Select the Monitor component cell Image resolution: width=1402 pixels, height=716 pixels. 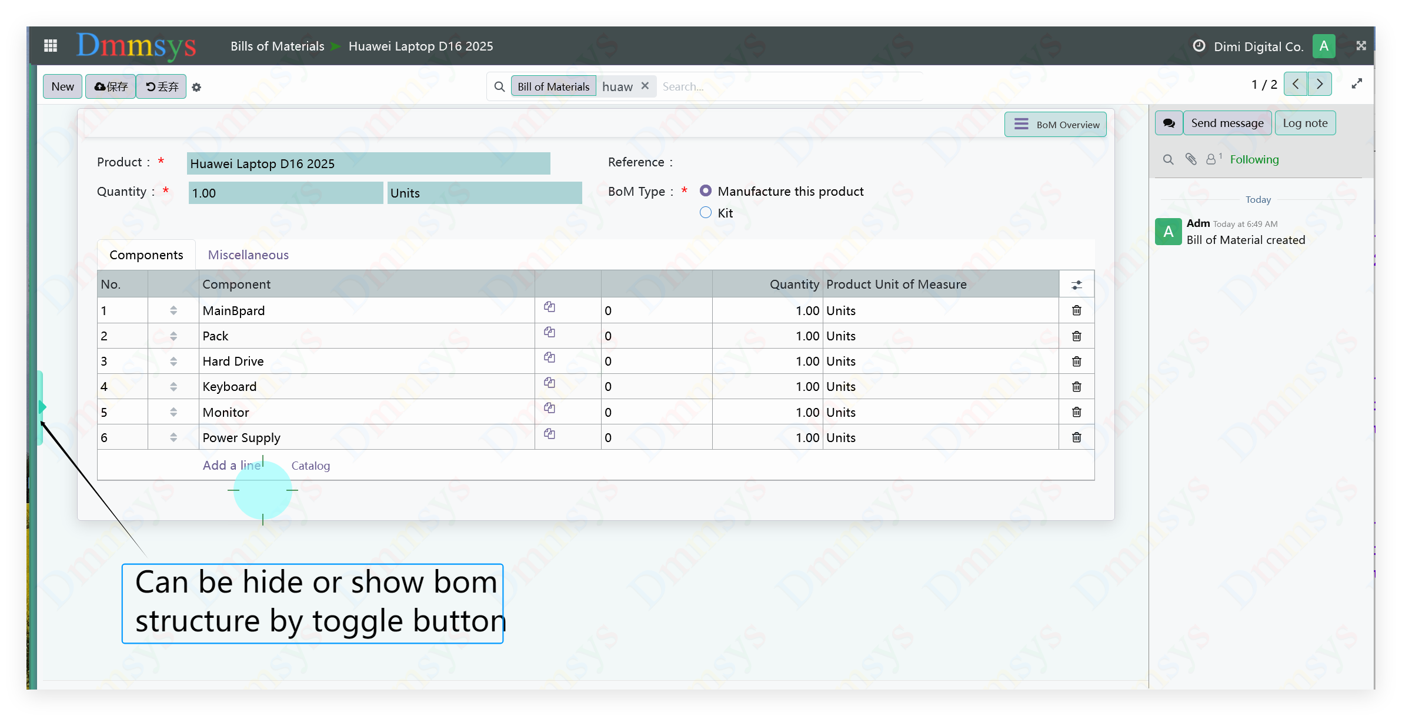click(367, 412)
